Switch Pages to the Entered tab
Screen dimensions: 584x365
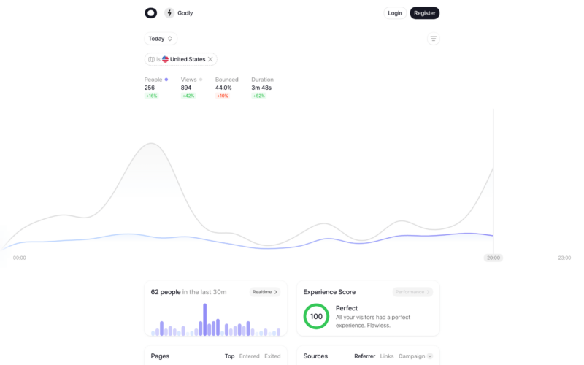(249, 356)
